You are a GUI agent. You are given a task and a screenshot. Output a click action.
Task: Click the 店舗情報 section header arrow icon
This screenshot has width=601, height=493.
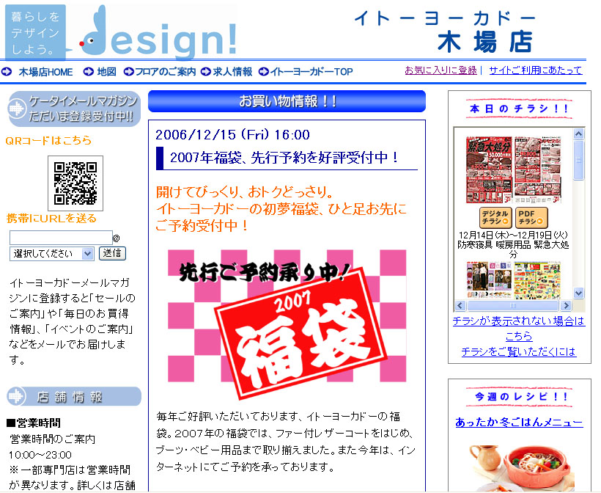(17, 397)
